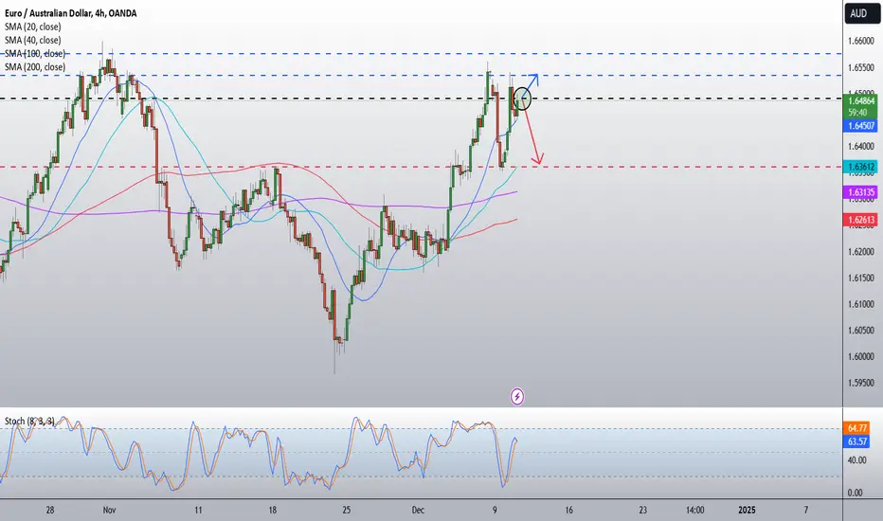Click the purple SMA value label 1.63135

click(x=860, y=192)
